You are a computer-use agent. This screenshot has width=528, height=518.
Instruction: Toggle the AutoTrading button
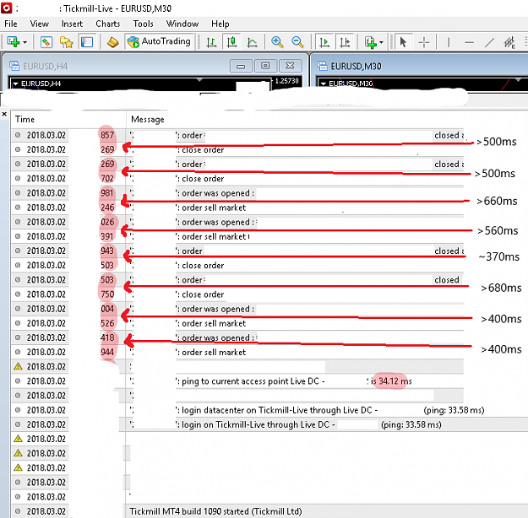pos(160,41)
